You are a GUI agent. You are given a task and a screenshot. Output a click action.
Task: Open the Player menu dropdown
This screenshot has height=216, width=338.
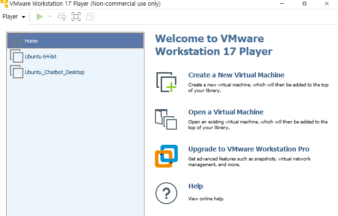click(x=14, y=17)
